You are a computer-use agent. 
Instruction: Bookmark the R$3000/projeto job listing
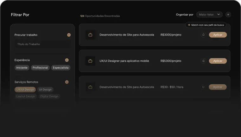point(203,35)
